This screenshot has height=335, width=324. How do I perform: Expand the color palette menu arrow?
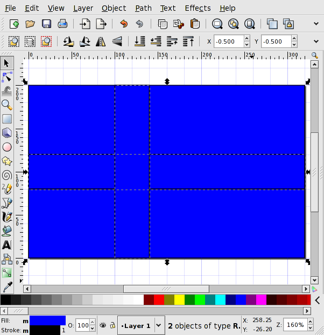[318, 299]
